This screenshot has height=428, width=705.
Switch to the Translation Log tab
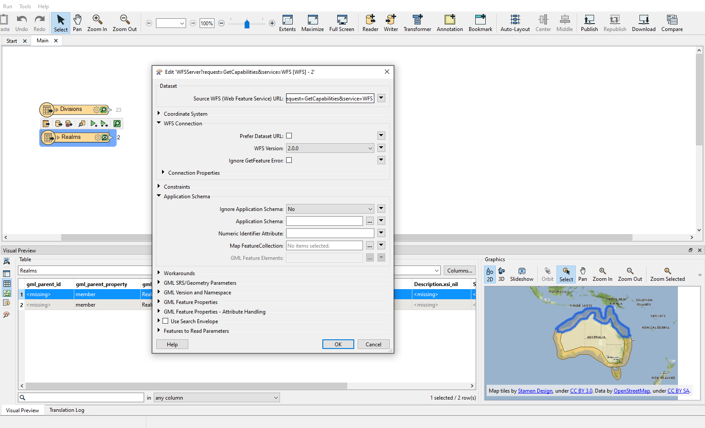[66, 410]
